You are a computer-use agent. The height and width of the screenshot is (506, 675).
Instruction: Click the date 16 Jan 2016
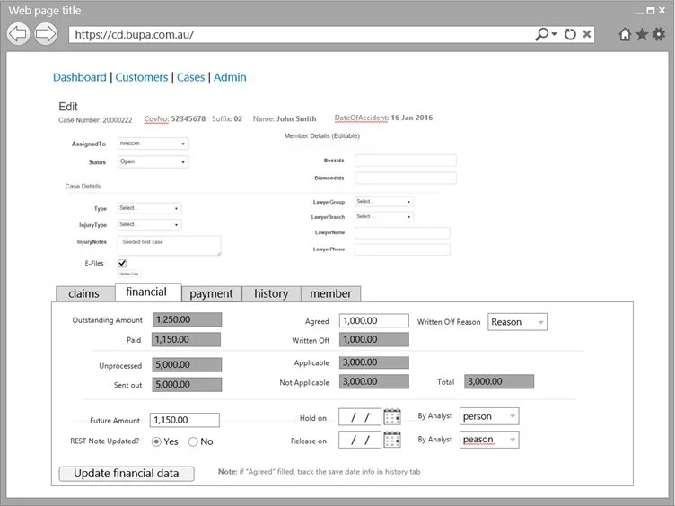(x=412, y=118)
